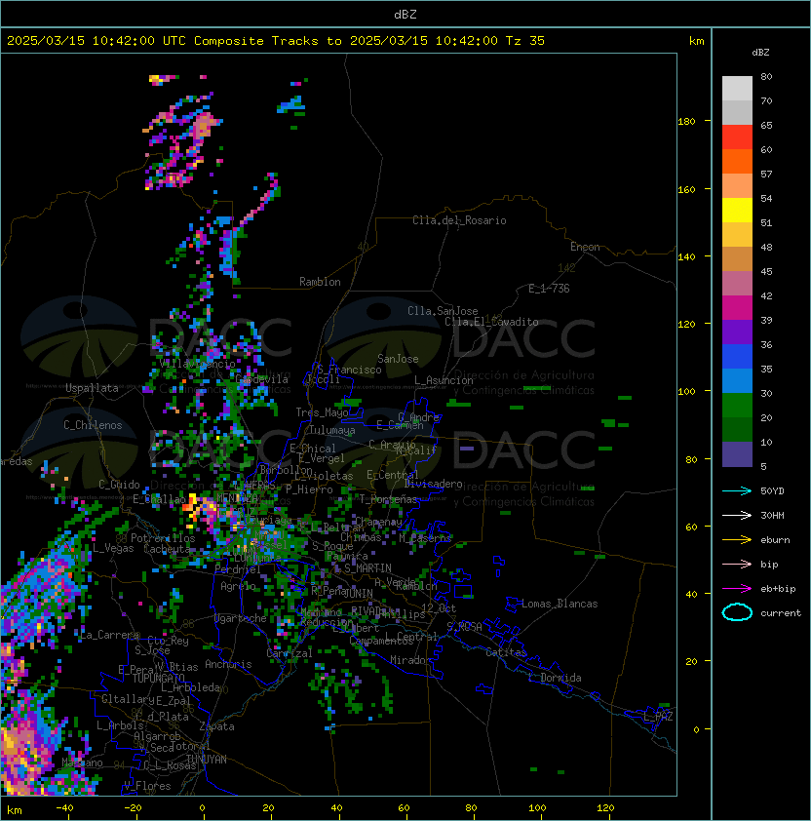Click the 'Composite Tracks' header text

[256, 41]
